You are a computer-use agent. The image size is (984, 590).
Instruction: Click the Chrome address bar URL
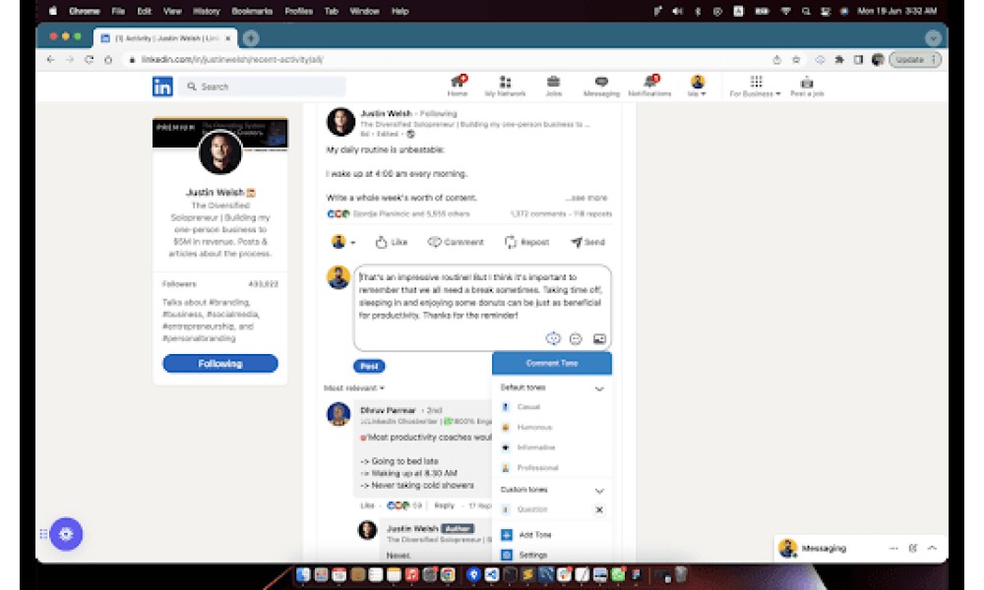click(x=232, y=60)
